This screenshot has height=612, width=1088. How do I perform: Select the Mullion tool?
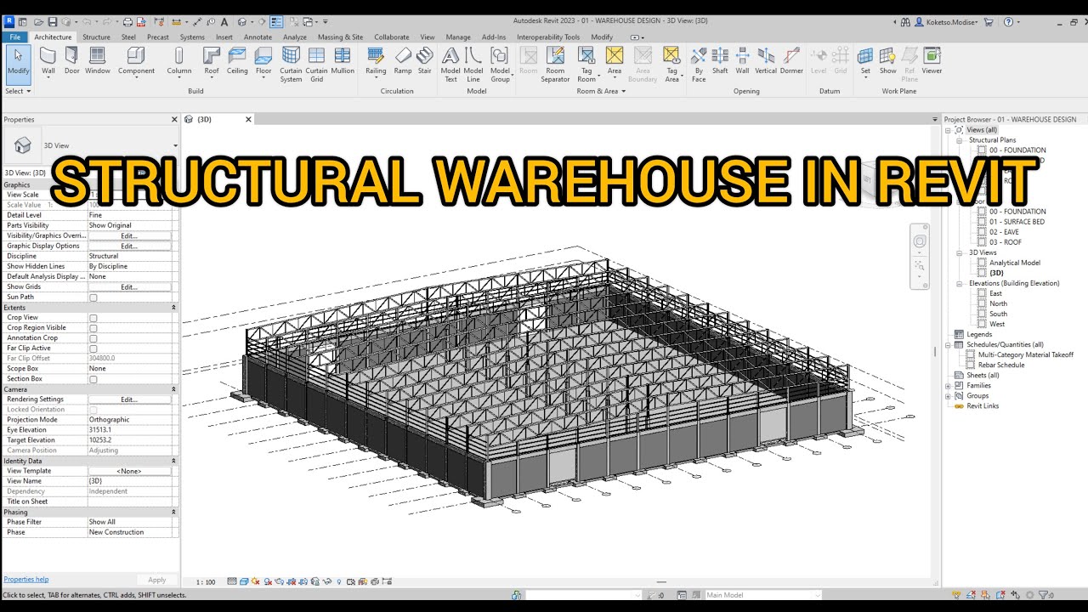click(x=343, y=61)
